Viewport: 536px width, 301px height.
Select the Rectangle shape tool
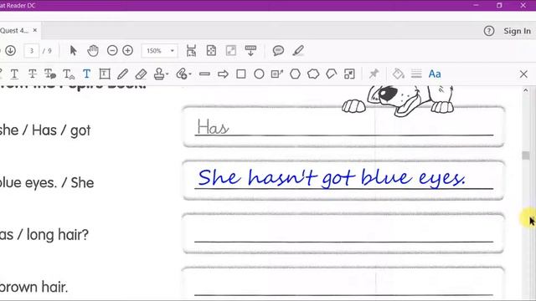pos(241,74)
